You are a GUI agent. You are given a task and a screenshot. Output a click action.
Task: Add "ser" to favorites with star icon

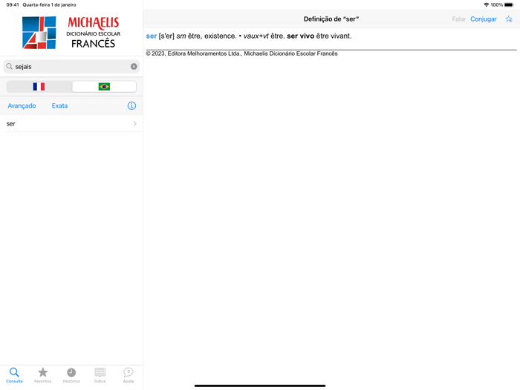pyautogui.click(x=509, y=19)
